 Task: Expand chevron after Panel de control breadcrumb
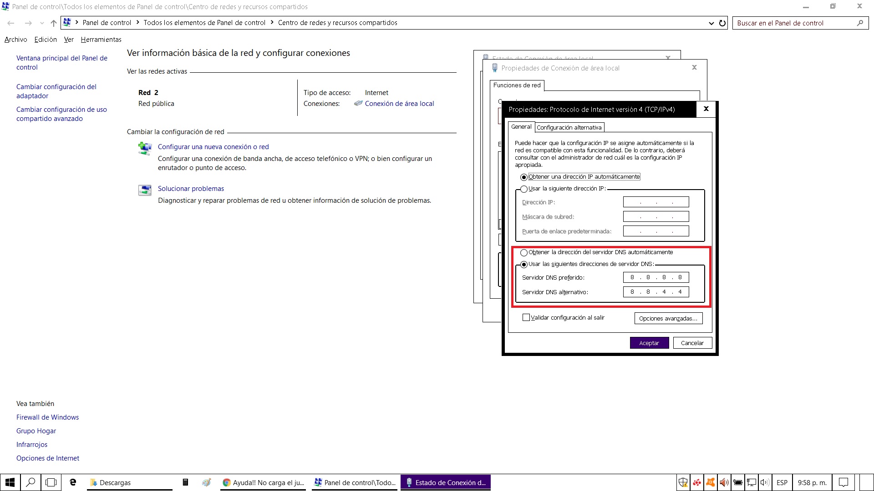[137, 23]
